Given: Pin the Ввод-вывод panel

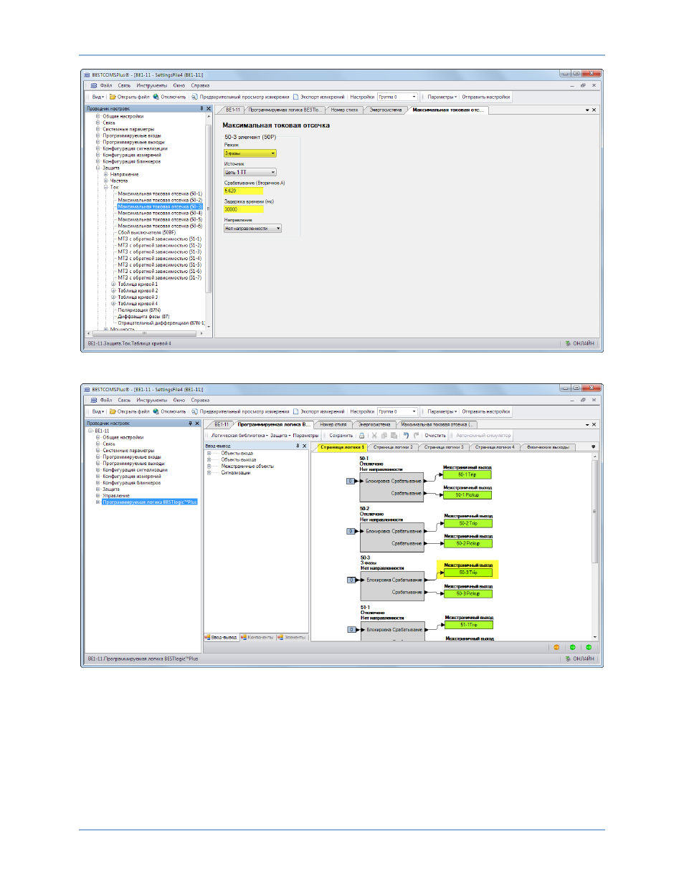Looking at the screenshot, I should [x=298, y=446].
